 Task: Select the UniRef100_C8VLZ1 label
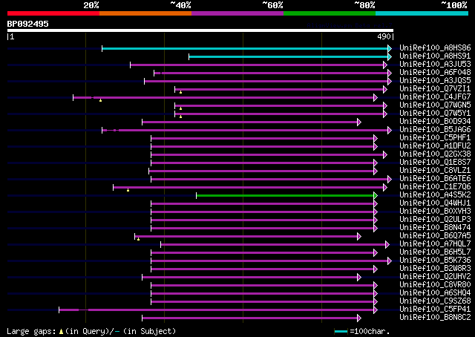(x=435, y=171)
